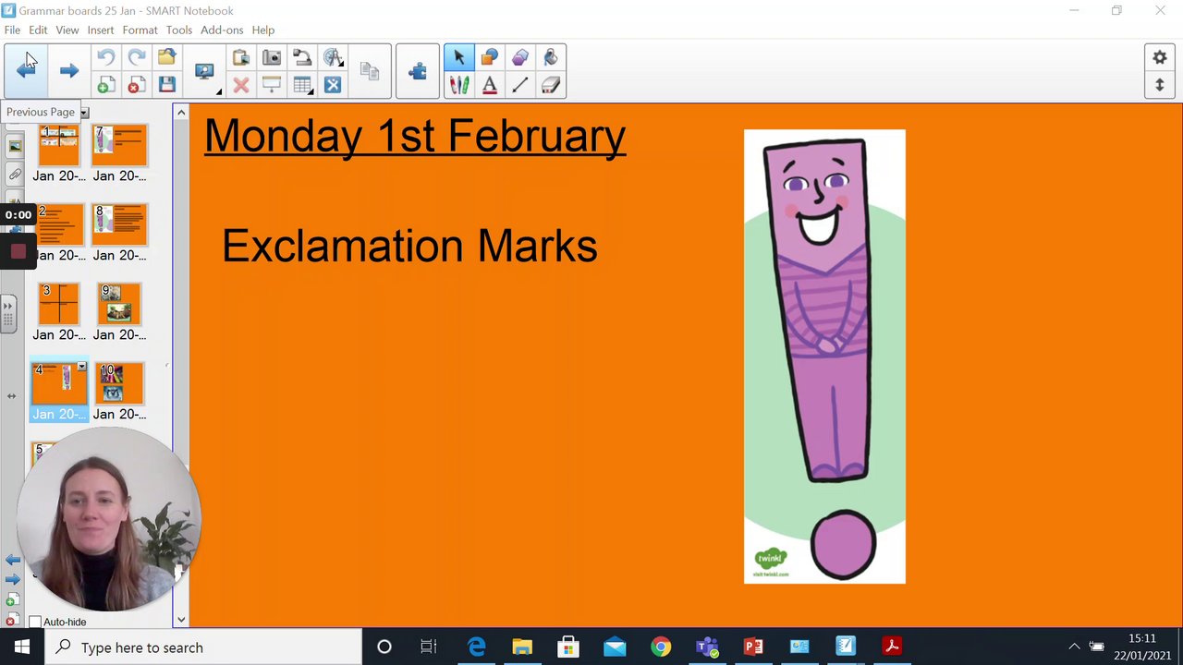Paste from the clipboard icon
The image size is (1183, 665).
[241, 57]
